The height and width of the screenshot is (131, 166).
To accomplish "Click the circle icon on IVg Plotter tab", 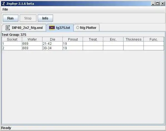I will [78, 28].
